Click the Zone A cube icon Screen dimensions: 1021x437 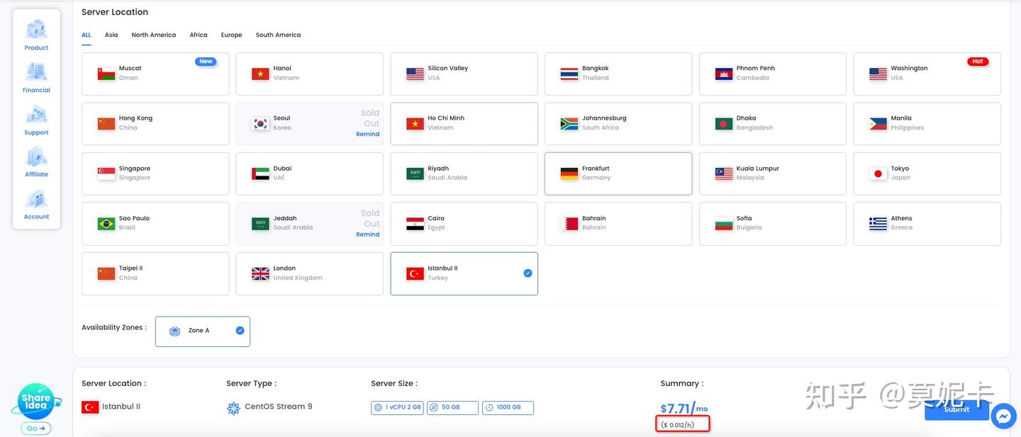pos(172,330)
